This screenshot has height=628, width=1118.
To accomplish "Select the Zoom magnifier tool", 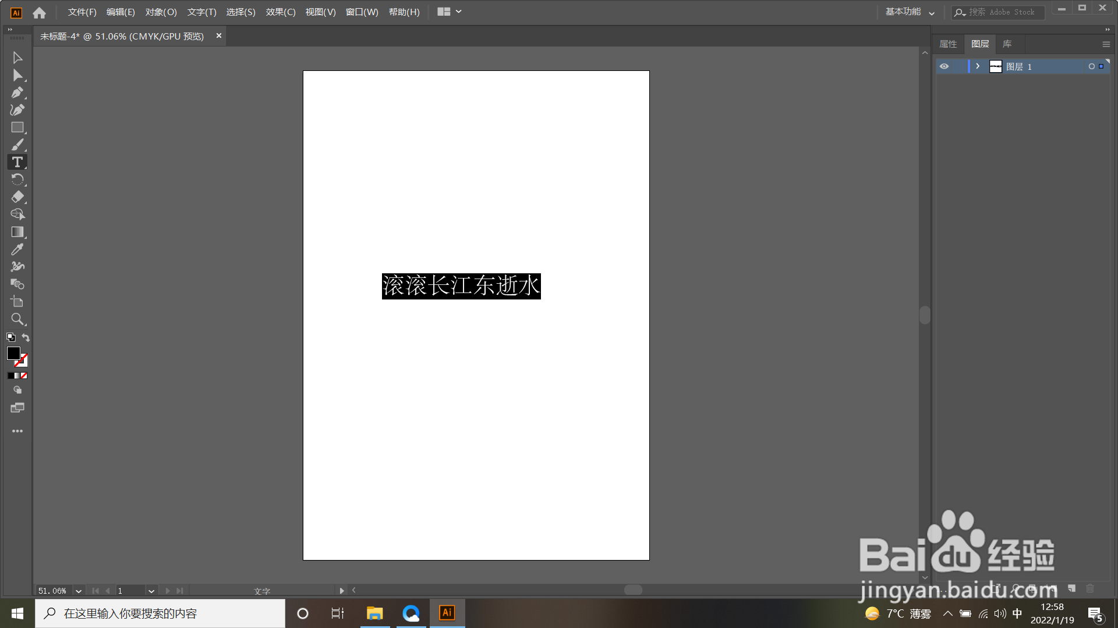I will pyautogui.click(x=17, y=319).
